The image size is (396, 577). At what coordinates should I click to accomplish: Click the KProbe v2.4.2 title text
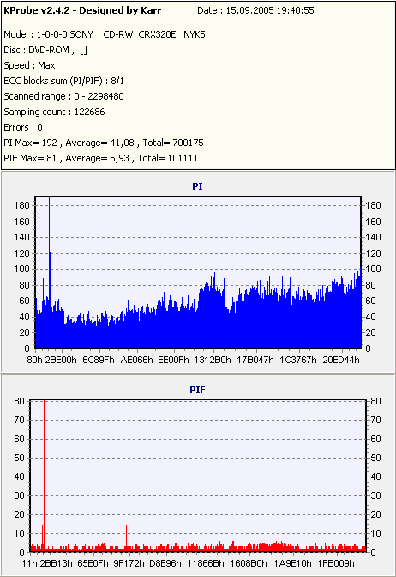[82, 10]
